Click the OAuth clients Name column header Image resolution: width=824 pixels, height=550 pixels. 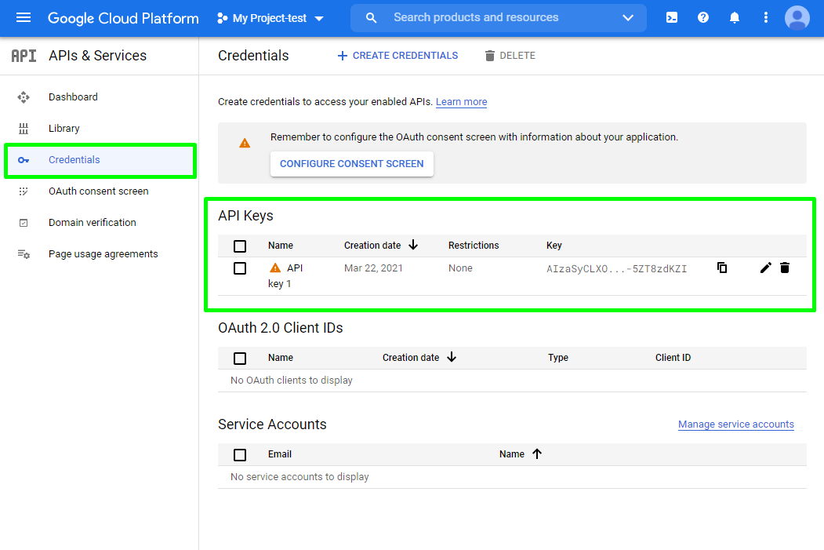point(281,358)
